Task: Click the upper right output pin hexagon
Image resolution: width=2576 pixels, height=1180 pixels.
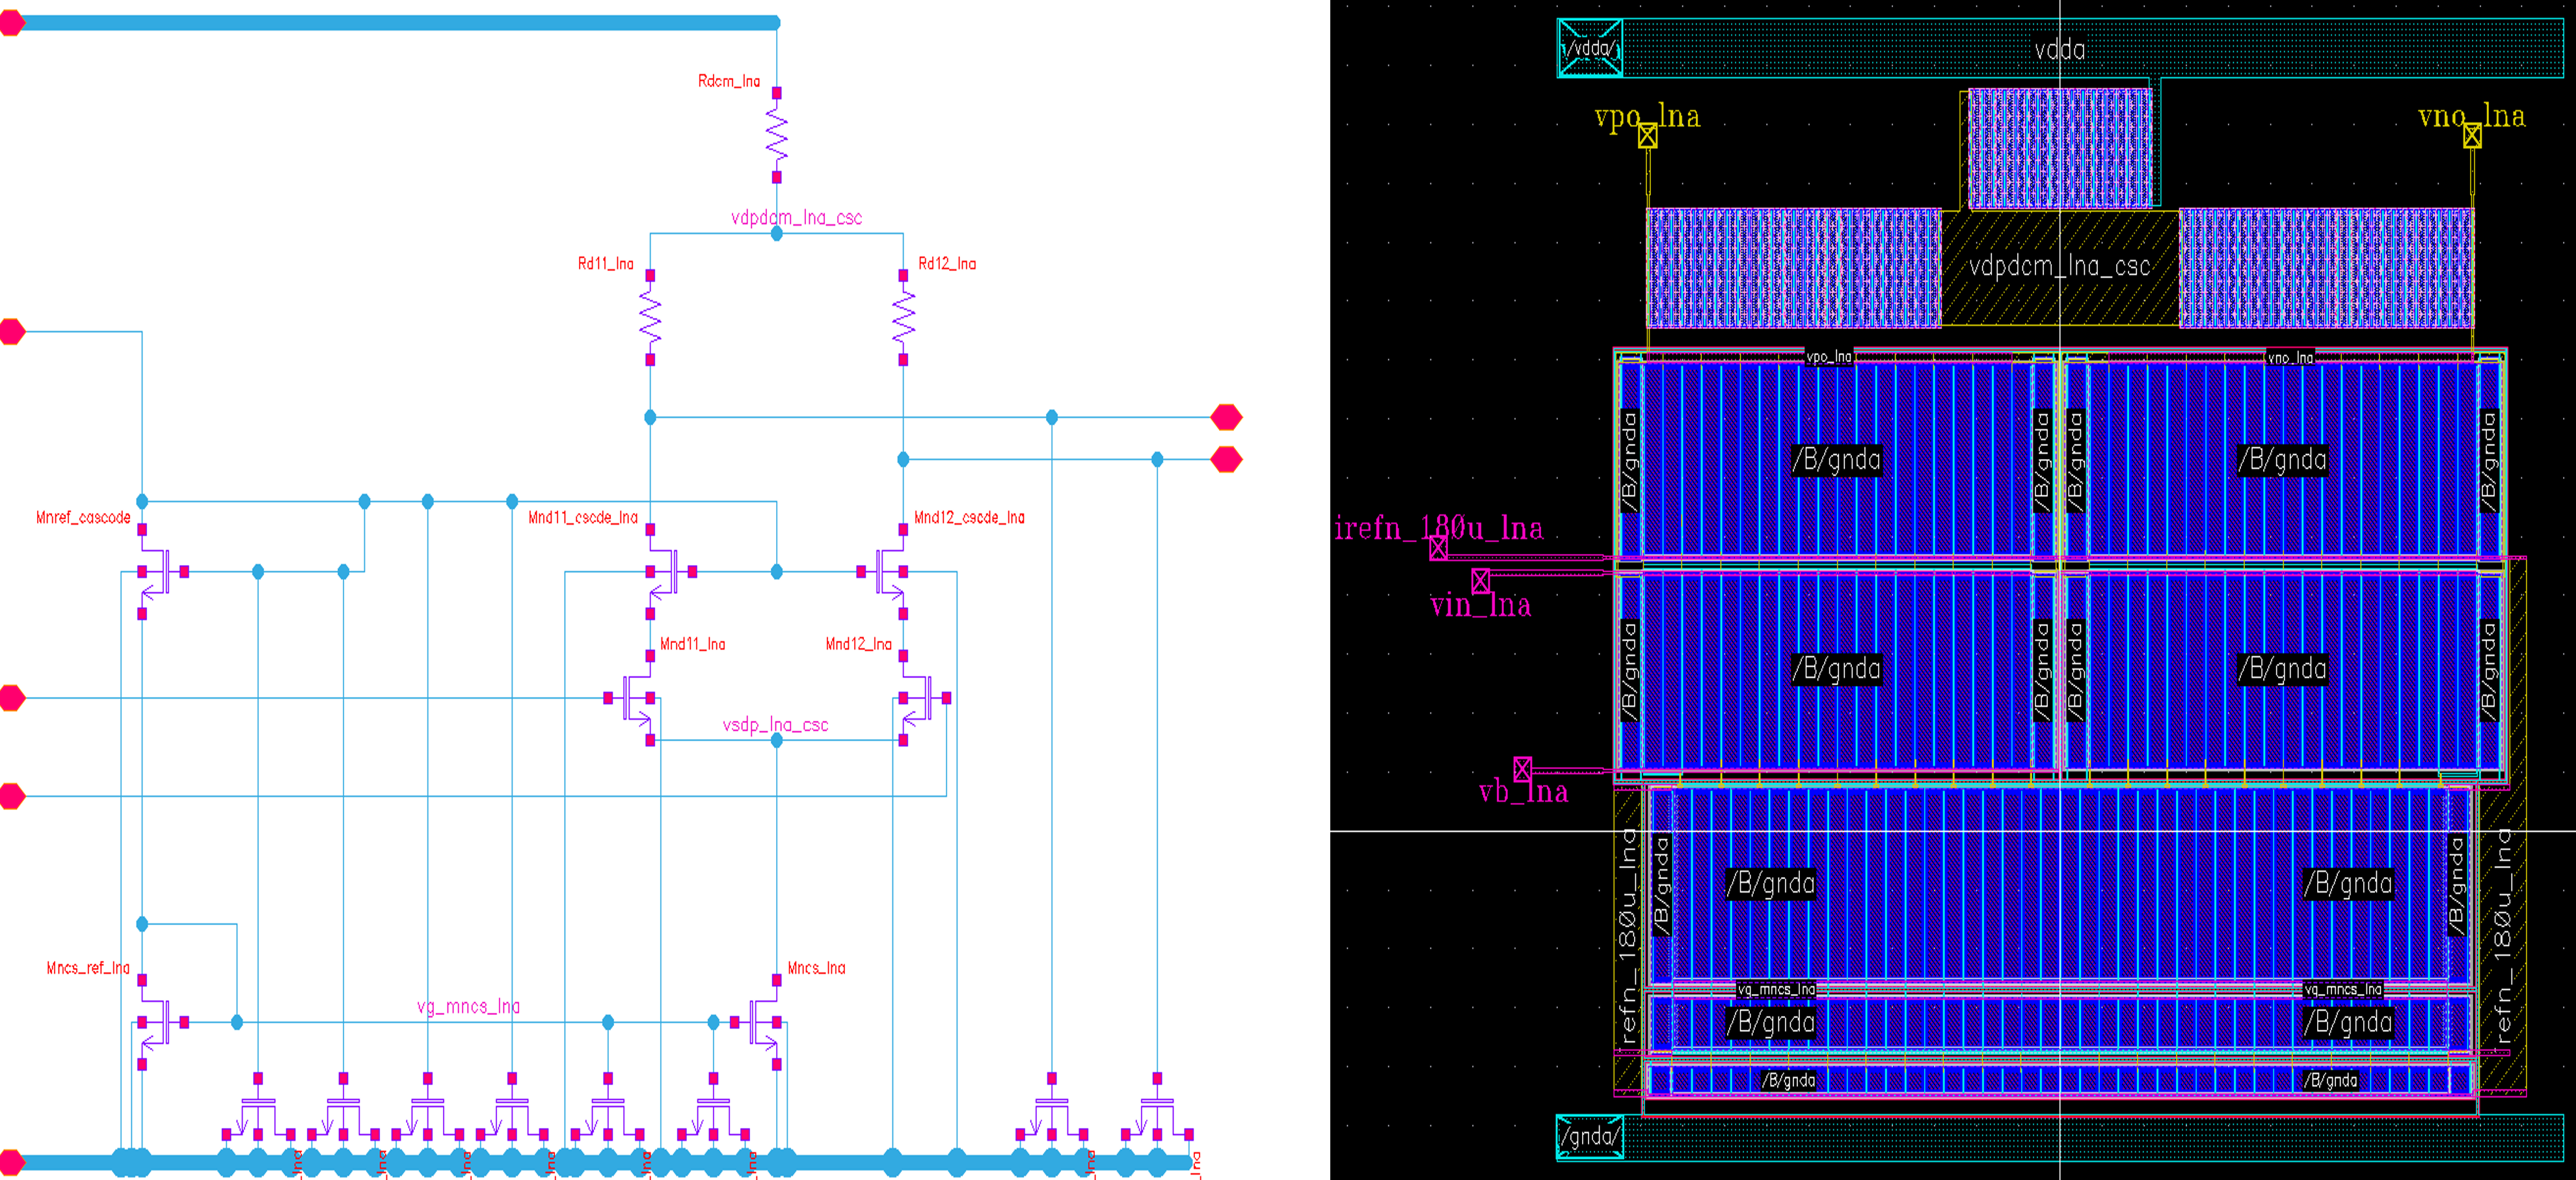Action: click(x=1227, y=417)
